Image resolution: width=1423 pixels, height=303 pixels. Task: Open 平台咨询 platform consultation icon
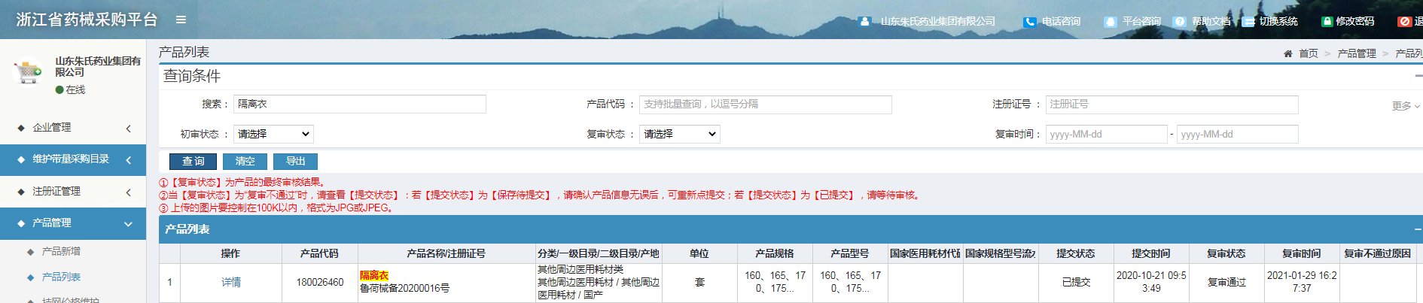[x=1110, y=22]
